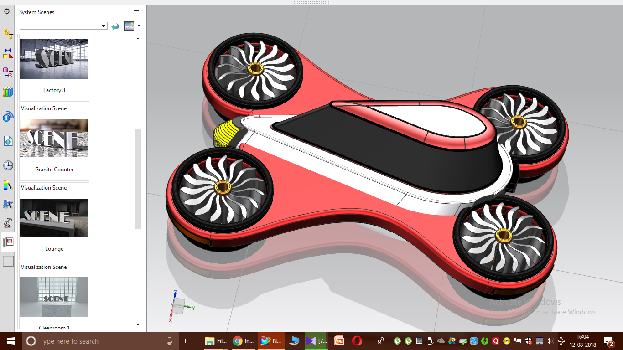Open the HD3D Tools info icon
The image size is (623, 350).
8,117
